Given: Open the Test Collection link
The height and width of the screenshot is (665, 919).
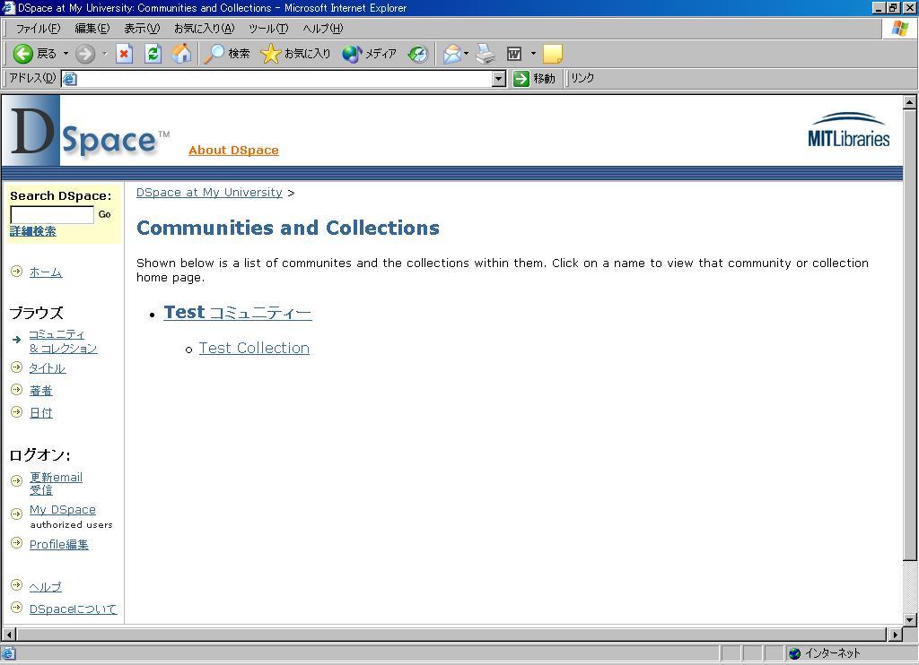Looking at the screenshot, I should (254, 348).
